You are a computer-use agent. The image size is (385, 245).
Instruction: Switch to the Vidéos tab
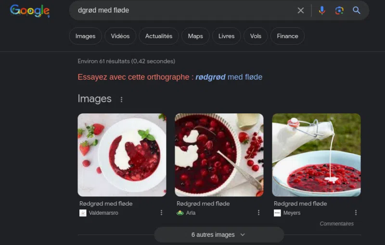pos(120,36)
